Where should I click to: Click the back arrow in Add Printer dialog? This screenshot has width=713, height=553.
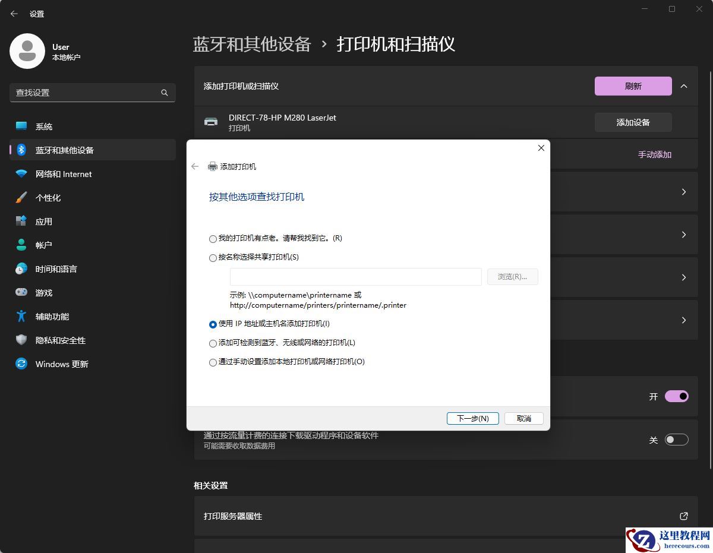coord(195,167)
